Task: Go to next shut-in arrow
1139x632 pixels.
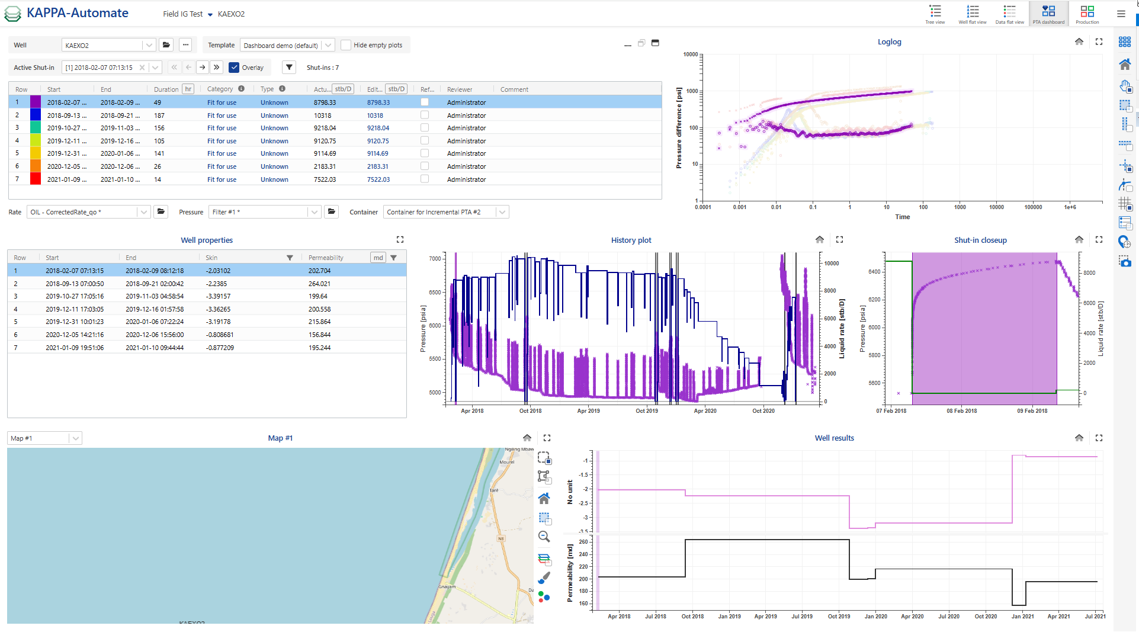Action: 203,68
